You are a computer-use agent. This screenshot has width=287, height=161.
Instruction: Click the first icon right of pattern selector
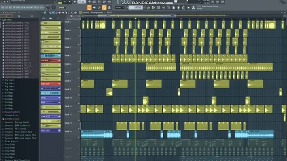148,8
